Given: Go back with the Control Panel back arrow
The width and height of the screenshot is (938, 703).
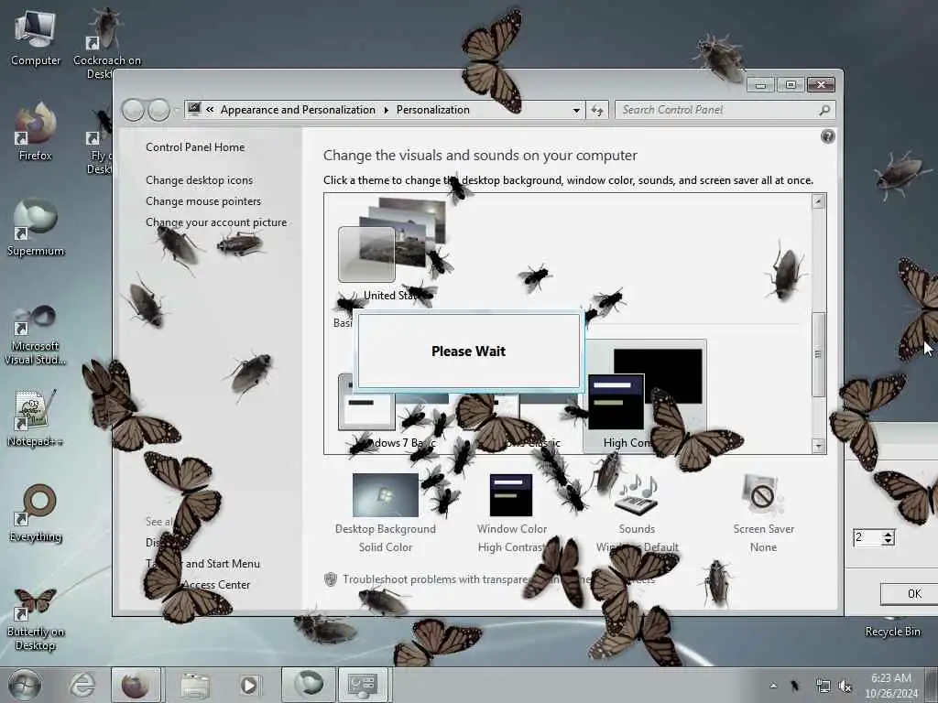Looking at the screenshot, I should pos(133,110).
